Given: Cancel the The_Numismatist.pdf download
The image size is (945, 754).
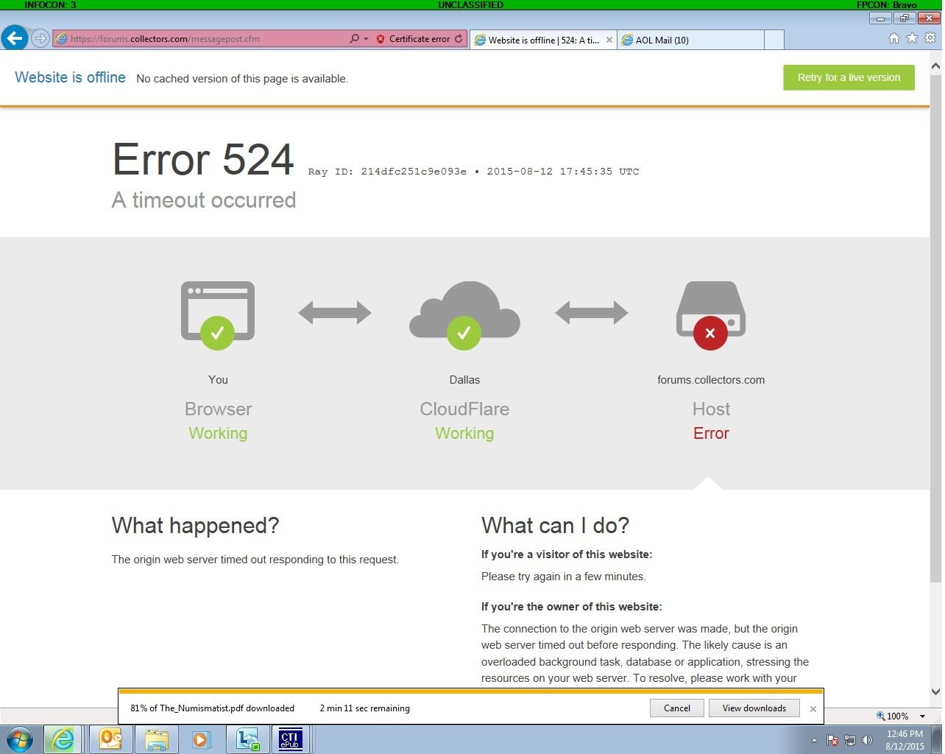Looking at the screenshot, I should pyautogui.click(x=677, y=708).
